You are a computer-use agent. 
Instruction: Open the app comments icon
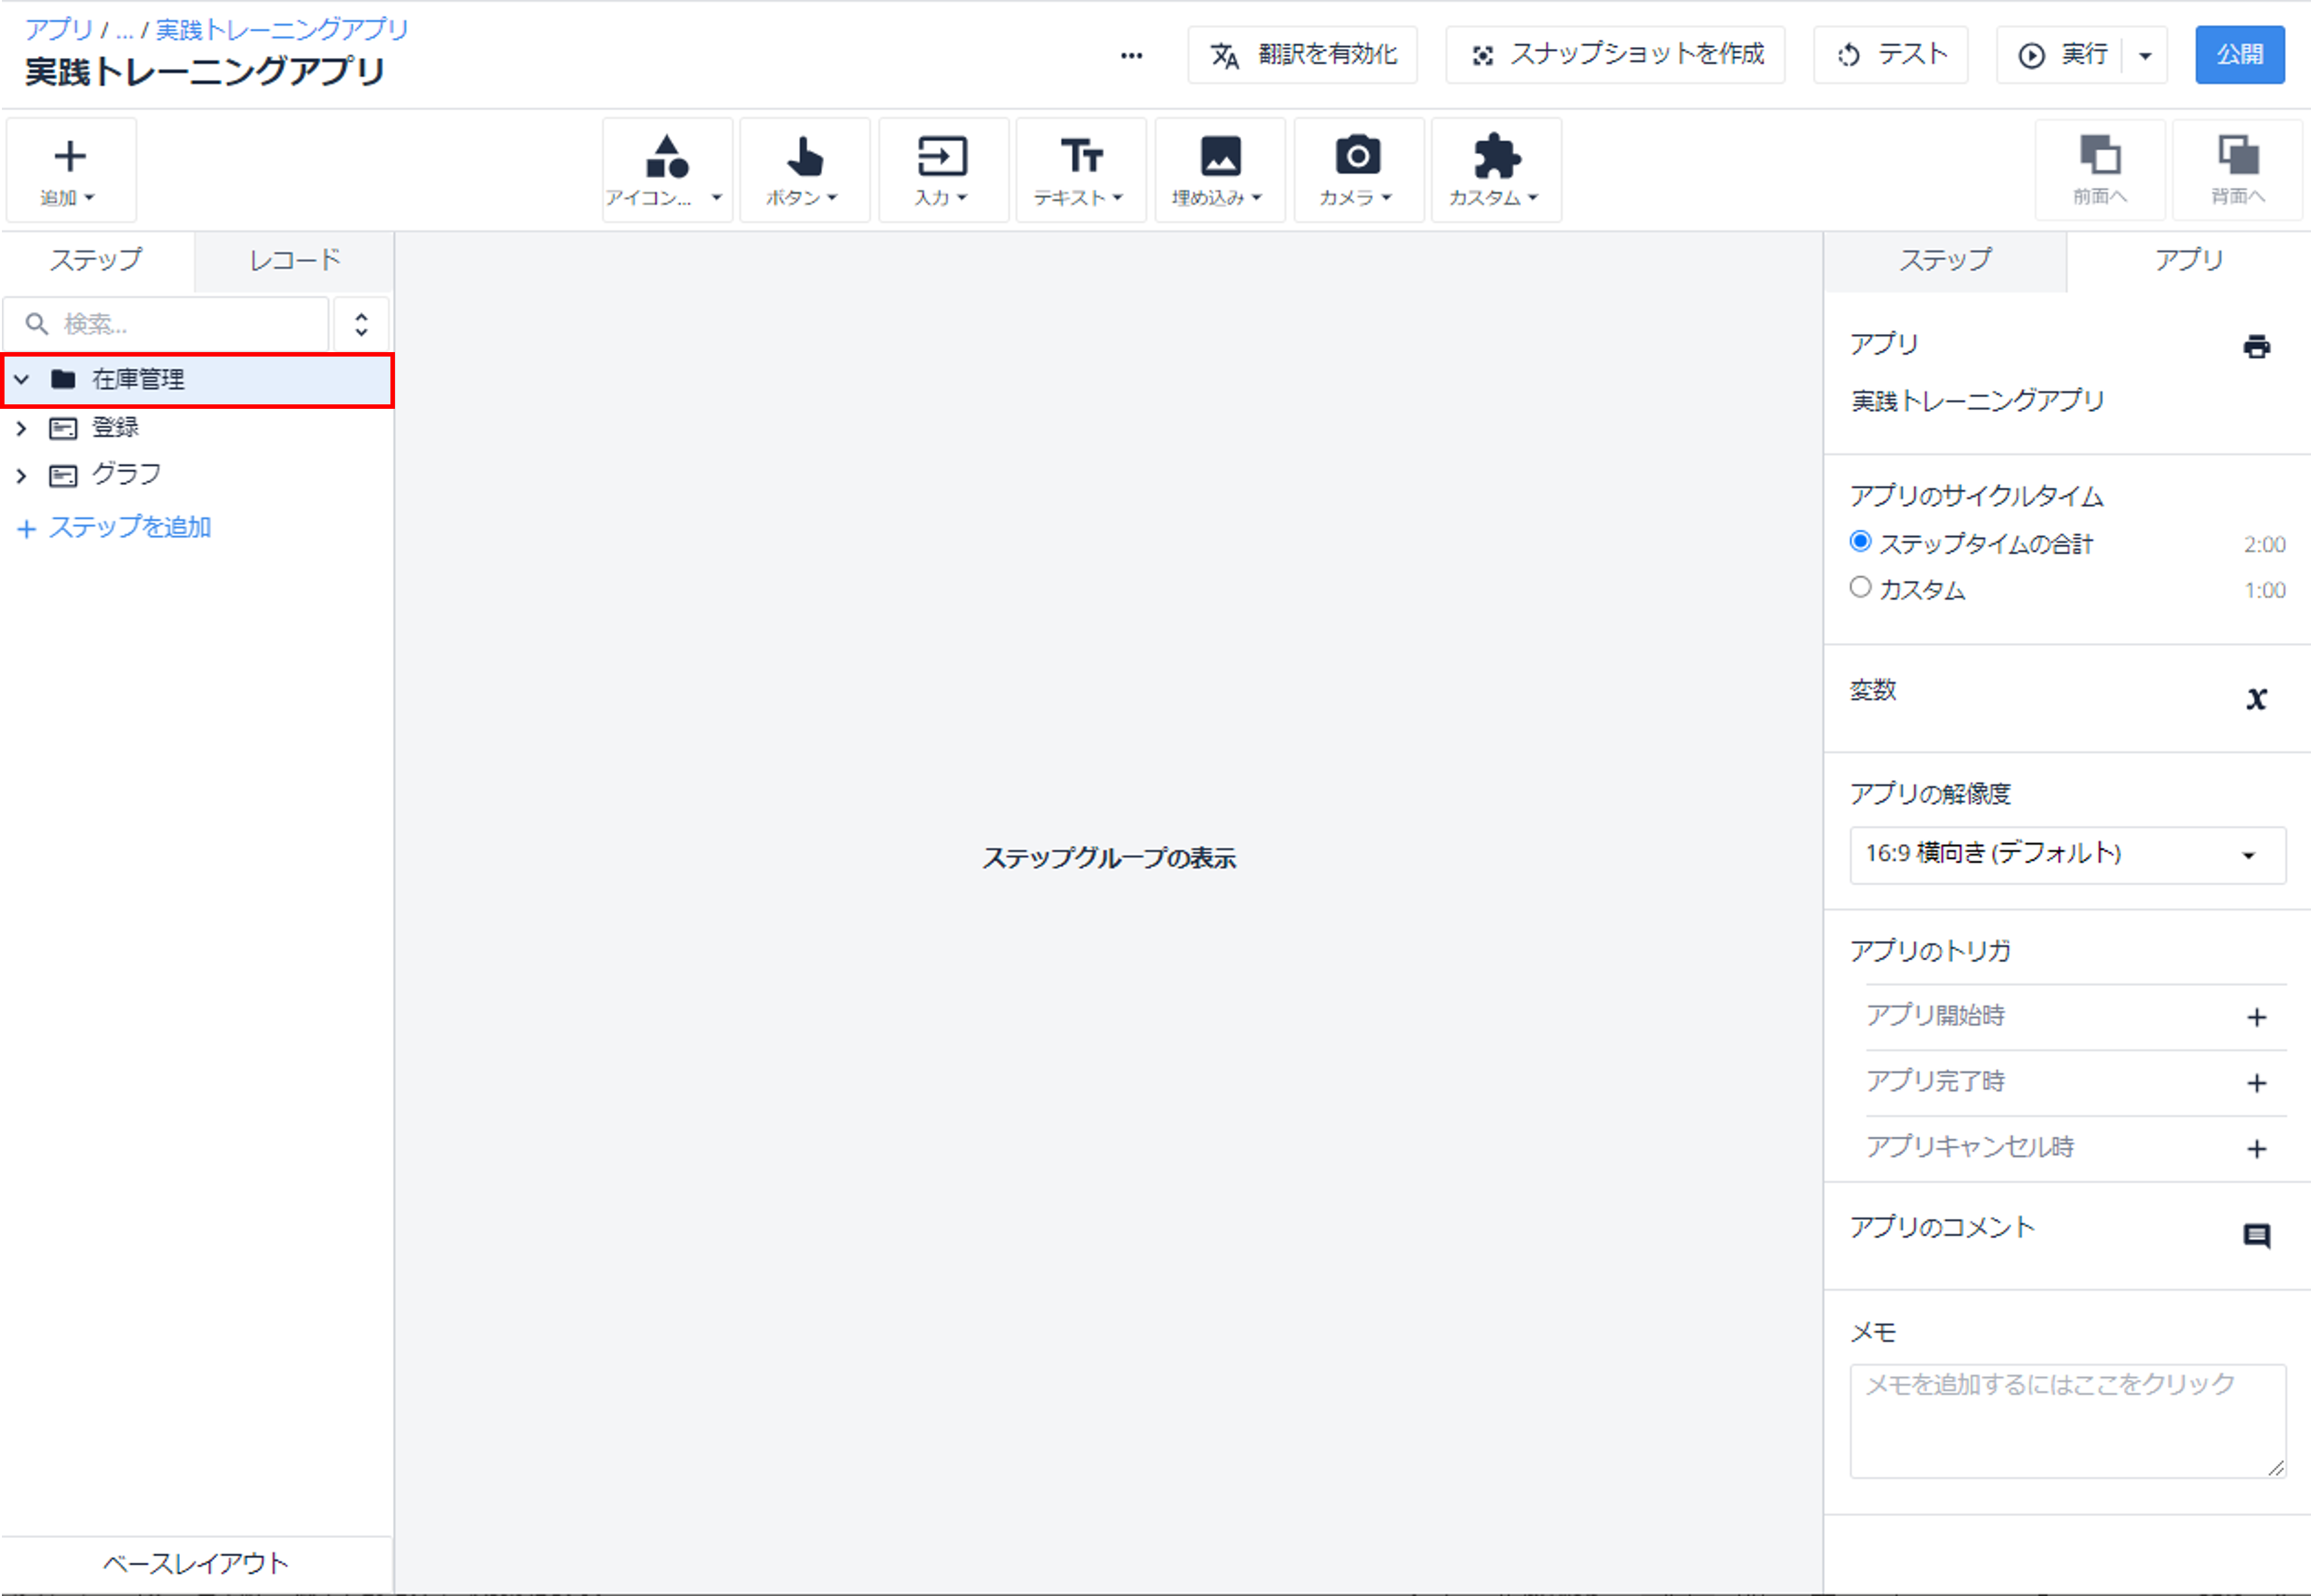coord(2256,1235)
